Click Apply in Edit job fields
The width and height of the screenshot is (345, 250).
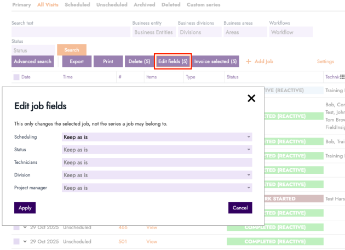[25, 208]
